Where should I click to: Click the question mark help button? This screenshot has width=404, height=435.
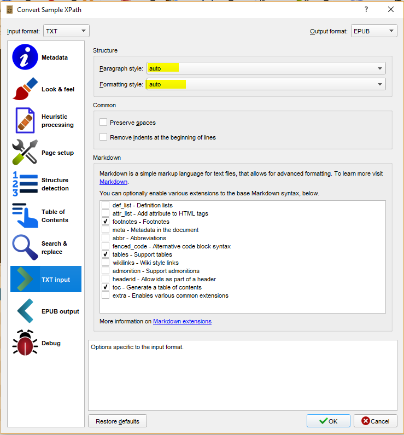pyautogui.click(x=366, y=10)
